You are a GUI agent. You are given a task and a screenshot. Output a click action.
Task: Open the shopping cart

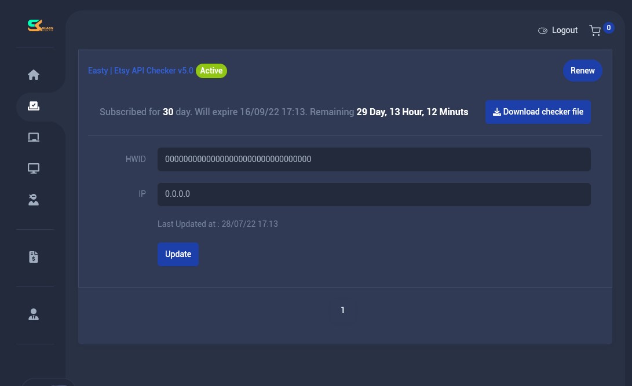[595, 31]
